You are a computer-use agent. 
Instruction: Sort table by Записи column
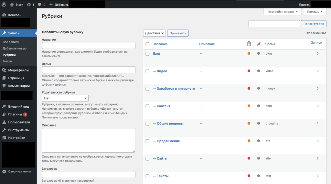point(316,42)
